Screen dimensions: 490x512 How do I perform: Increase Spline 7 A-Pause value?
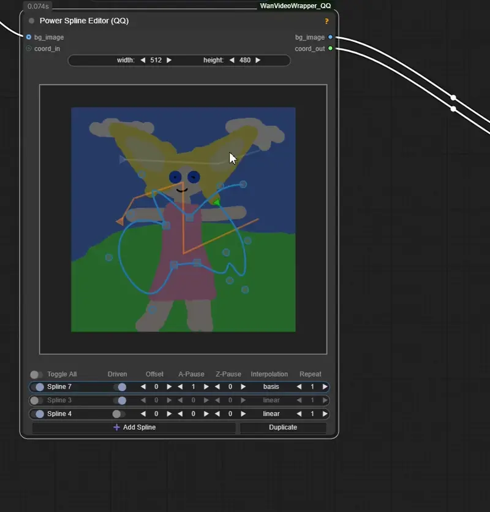pyautogui.click(x=206, y=387)
